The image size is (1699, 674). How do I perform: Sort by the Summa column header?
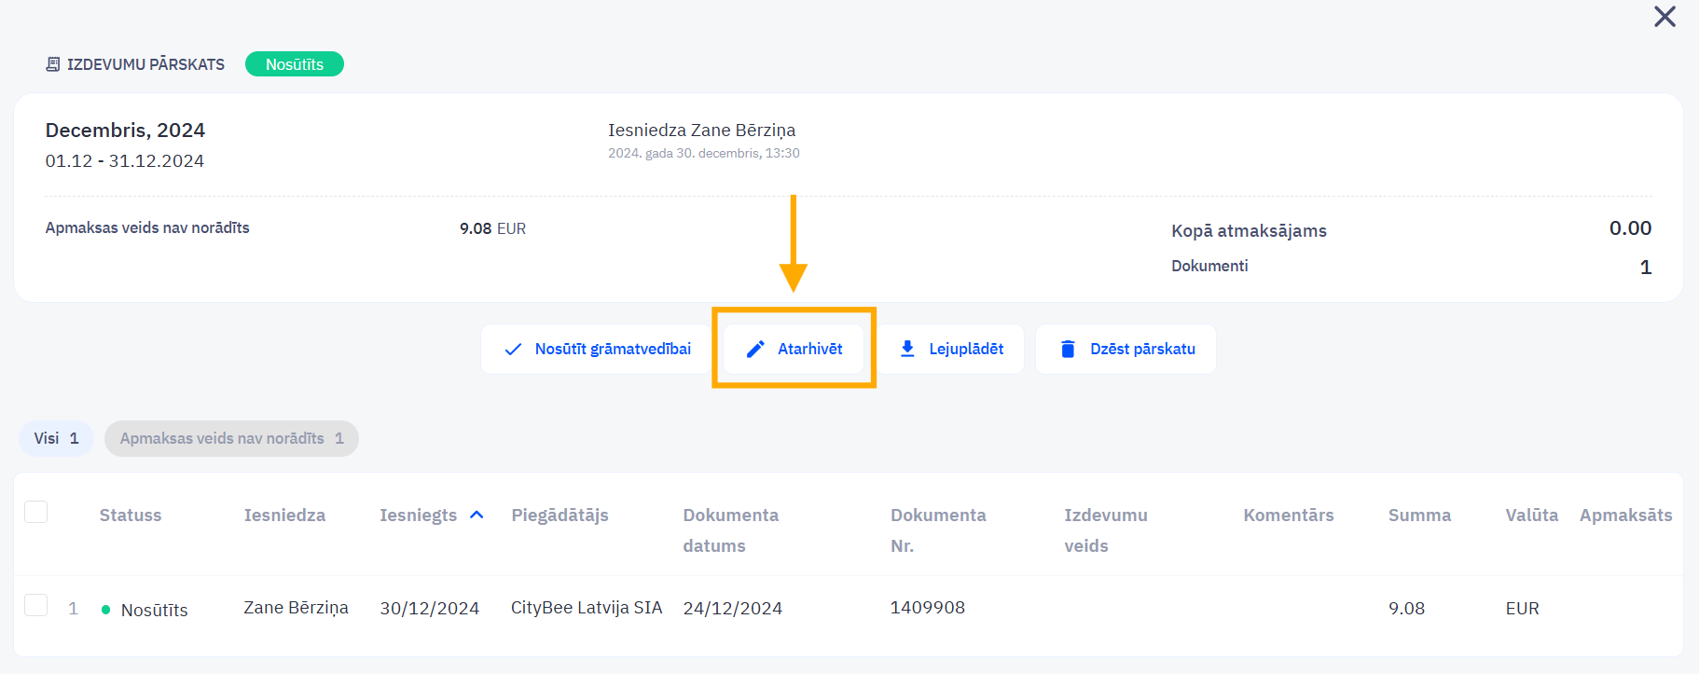(x=1419, y=516)
